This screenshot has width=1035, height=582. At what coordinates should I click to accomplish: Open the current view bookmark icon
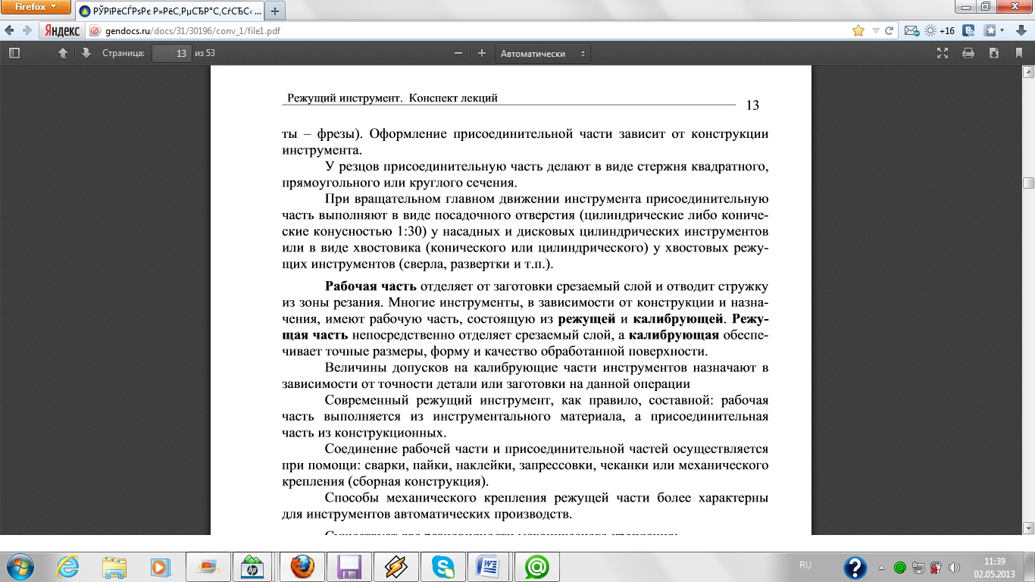pyautogui.click(x=1018, y=53)
